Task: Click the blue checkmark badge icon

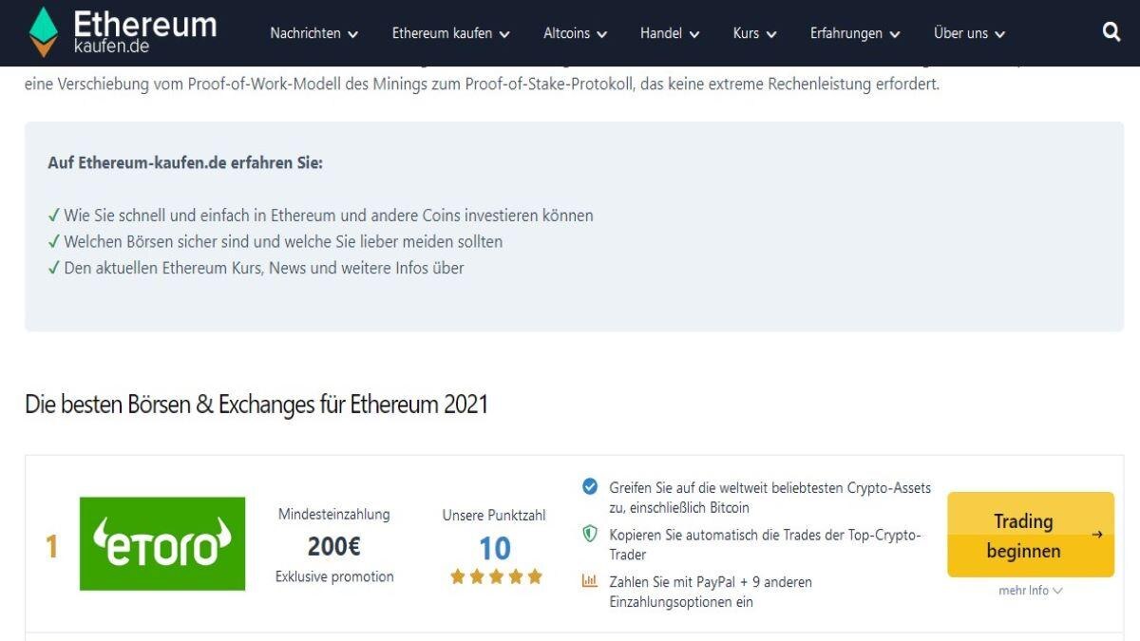Action: coord(590,486)
